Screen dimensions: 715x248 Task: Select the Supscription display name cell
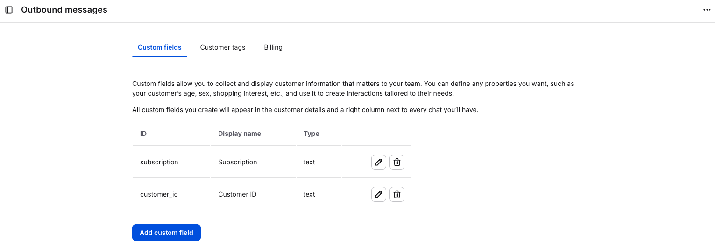pyautogui.click(x=238, y=162)
